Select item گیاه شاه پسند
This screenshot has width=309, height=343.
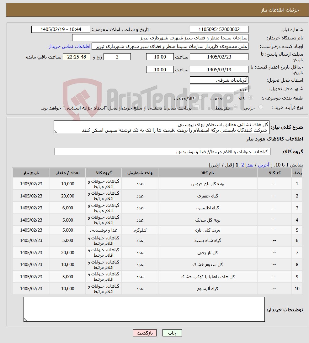(x=207, y=240)
